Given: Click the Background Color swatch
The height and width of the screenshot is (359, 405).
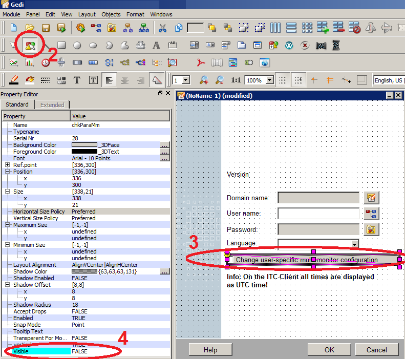Looking at the screenshot, I should 84,145.
